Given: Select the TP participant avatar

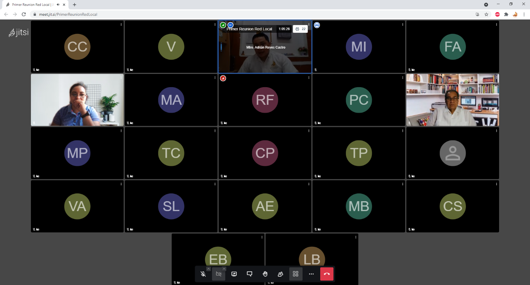Looking at the screenshot, I should (359, 153).
